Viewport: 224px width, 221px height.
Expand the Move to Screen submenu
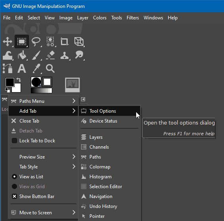(43, 213)
